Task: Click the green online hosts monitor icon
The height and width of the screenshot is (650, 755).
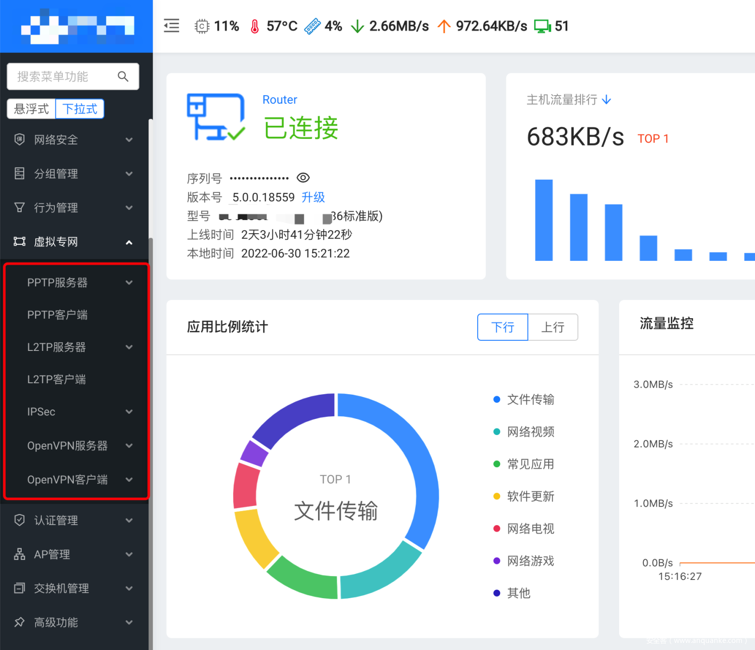Action: [543, 26]
